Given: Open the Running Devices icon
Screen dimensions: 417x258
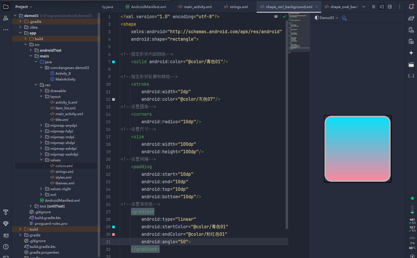Looking at the screenshot, I should click(x=411, y=41).
